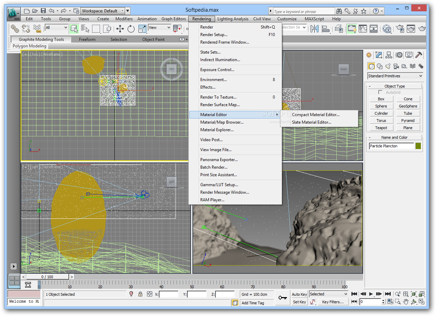Click the Select and Move arrows icon

point(120,28)
